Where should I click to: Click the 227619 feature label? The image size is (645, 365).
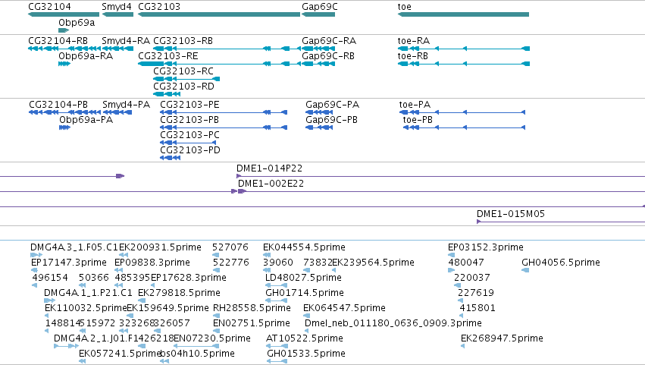[x=476, y=293]
